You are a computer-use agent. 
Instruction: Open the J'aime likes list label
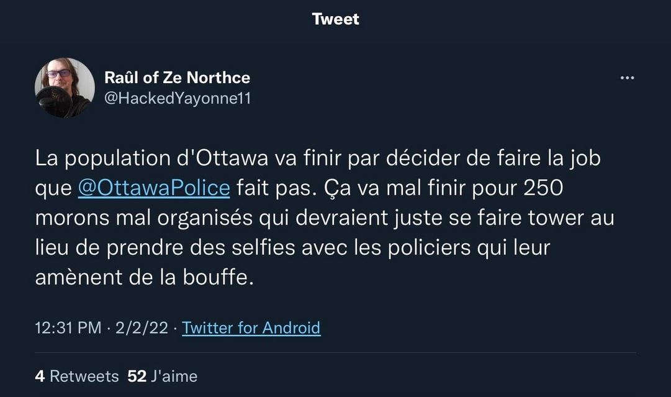pyautogui.click(x=174, y=376)
